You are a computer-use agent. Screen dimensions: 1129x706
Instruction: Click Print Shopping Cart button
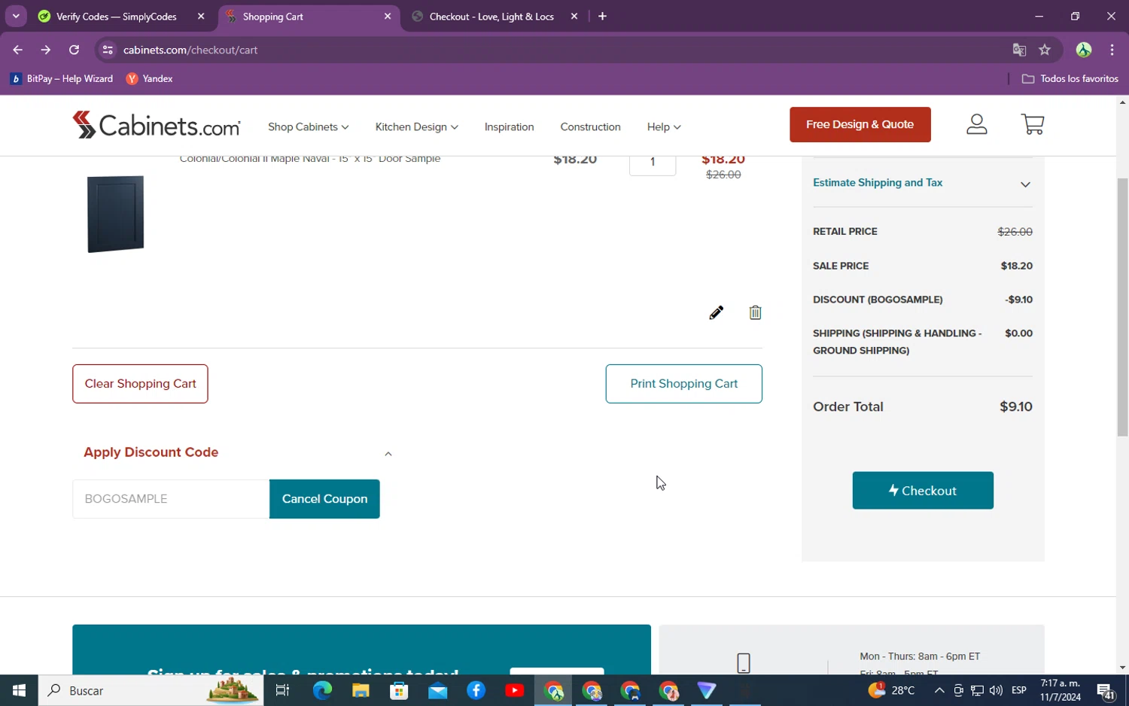tap(683, 383)
